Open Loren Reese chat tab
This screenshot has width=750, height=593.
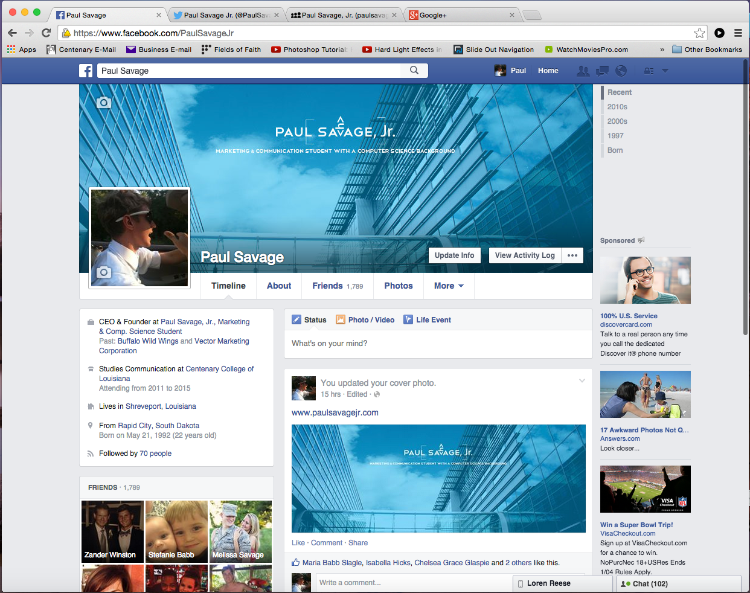coord(562,583)
